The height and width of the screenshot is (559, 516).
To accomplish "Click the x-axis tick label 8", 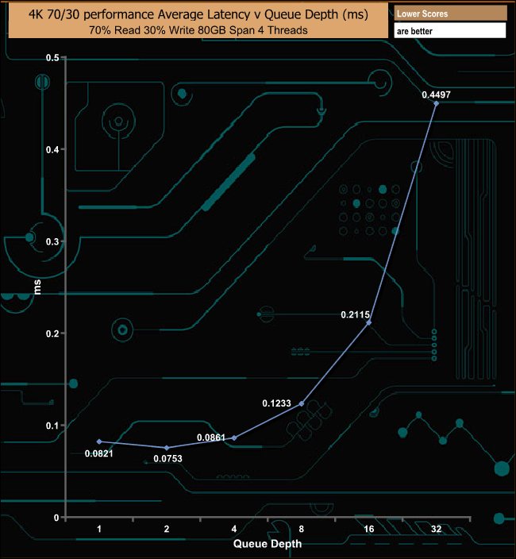I will click(x=302, y=529).
